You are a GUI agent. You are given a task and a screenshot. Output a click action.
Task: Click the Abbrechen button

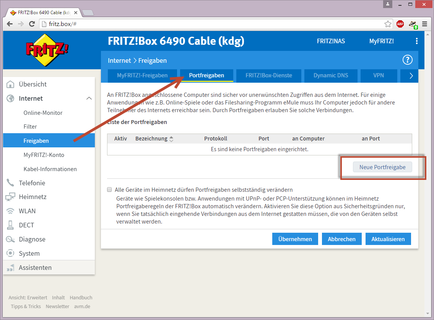pyautogui.click(x=341, y=239)
